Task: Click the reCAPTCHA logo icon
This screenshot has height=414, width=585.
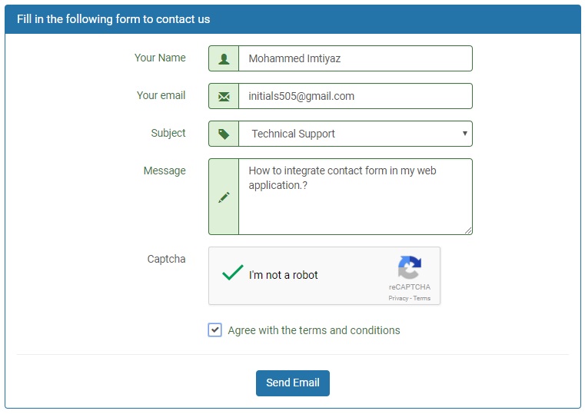Action: click(x=409, y=267)
